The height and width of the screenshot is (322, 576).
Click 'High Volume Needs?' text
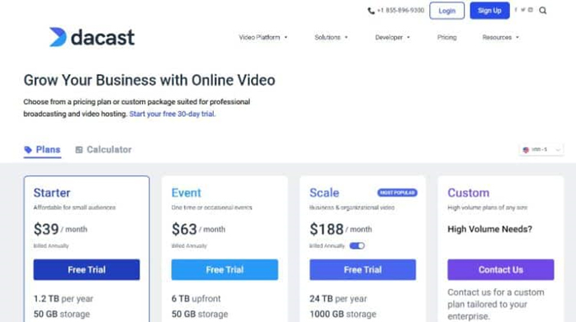click(489, 229)
